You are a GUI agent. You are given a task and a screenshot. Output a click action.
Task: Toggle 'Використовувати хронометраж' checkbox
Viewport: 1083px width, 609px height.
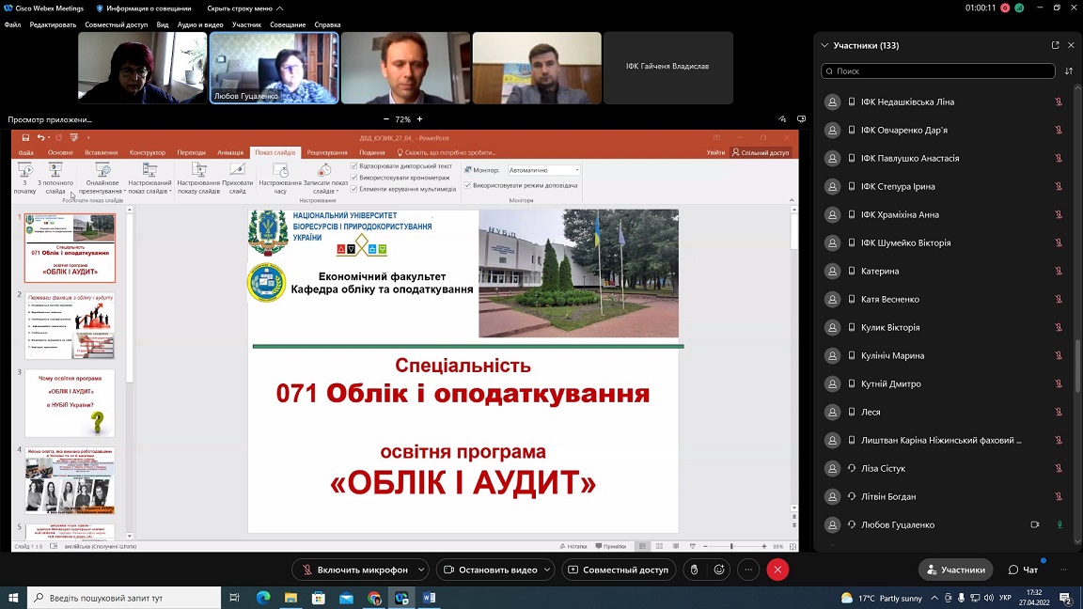(x=353, y=178)
